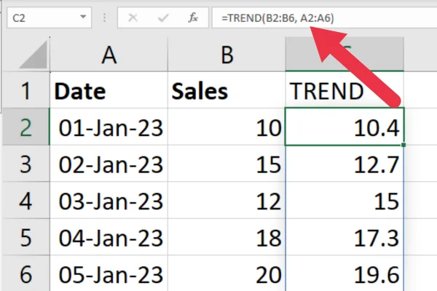This screenshot has height=291, width=437.
Task: Select row 2 header
Action: [x=26, y=127]
